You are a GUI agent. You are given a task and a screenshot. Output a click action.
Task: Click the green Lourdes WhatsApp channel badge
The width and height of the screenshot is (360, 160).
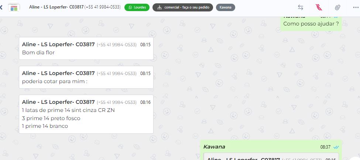pos(137,7)
